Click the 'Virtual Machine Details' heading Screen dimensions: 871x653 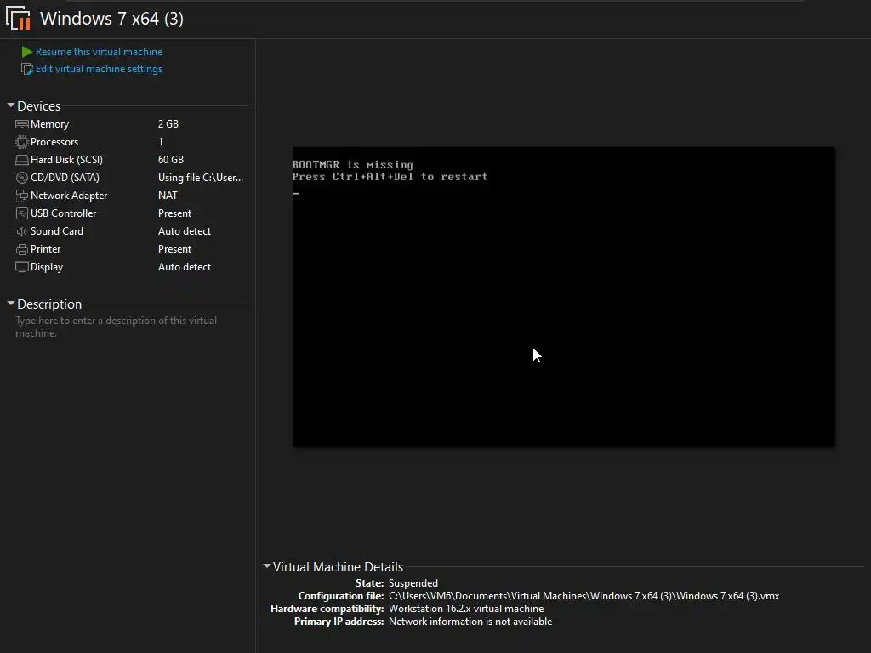tap(338, 567)
